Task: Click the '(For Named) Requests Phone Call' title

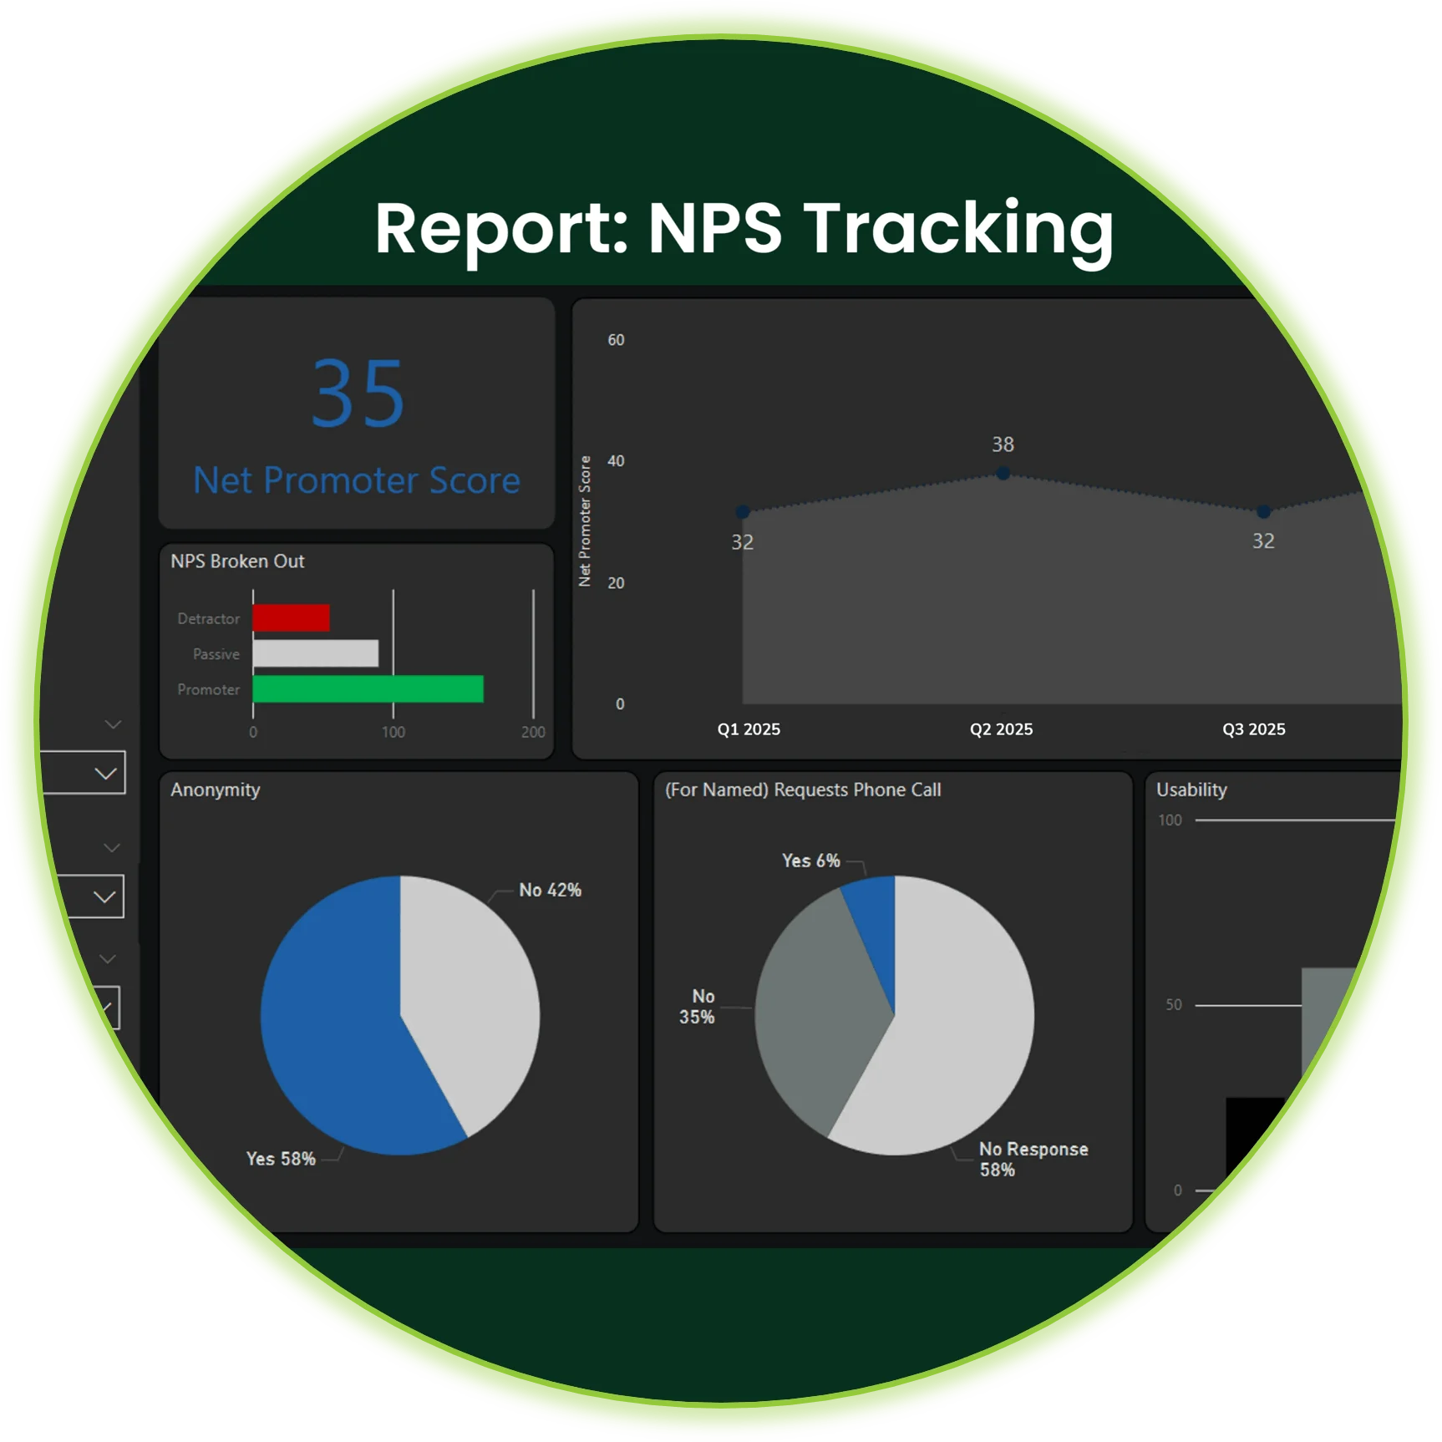Action: tap(803, 790)
